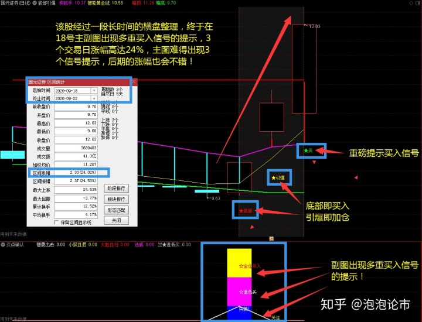
Task: Click the blue 关注 bar segment
Action: [x=239, y=313]
